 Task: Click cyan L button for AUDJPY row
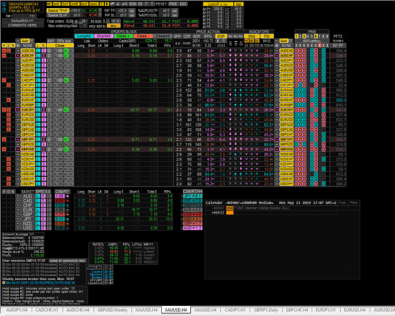click(38, 61)
